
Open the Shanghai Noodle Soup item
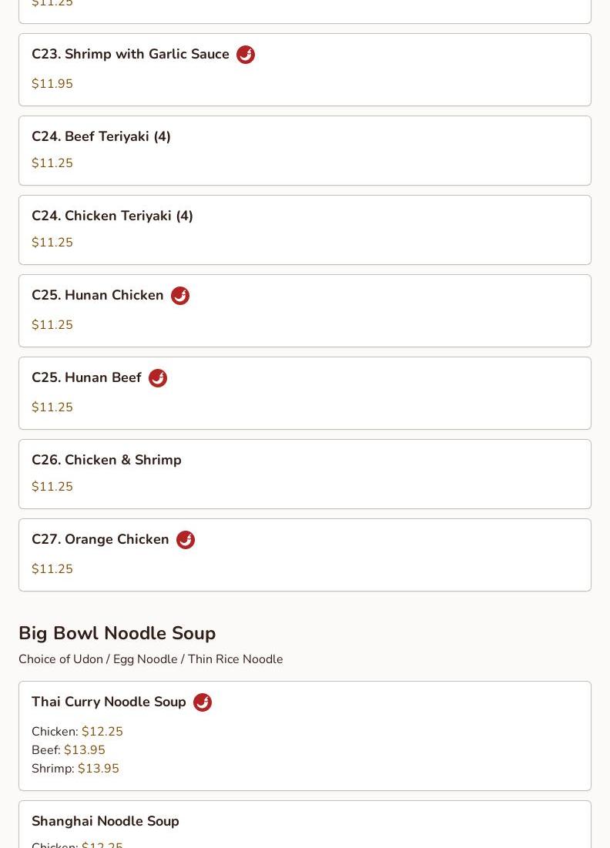pos(305,824)
